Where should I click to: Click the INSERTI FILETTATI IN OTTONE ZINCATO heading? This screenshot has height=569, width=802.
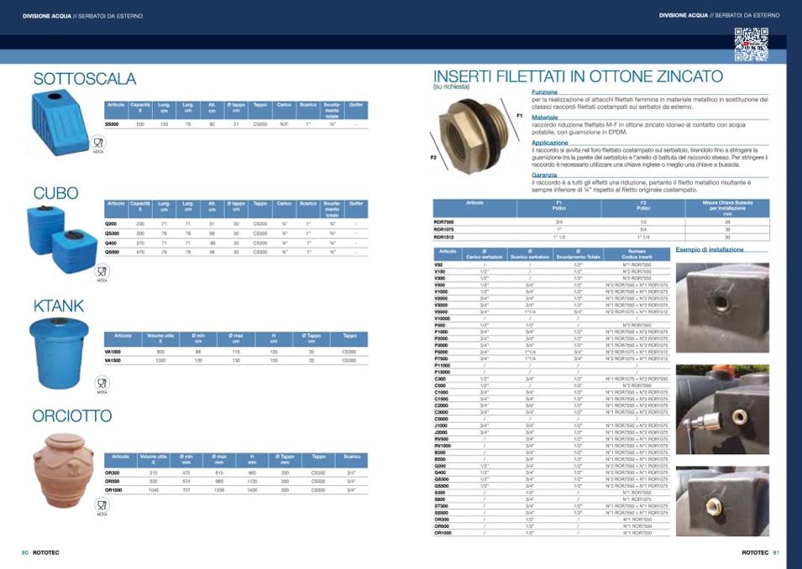coord(577,76)
